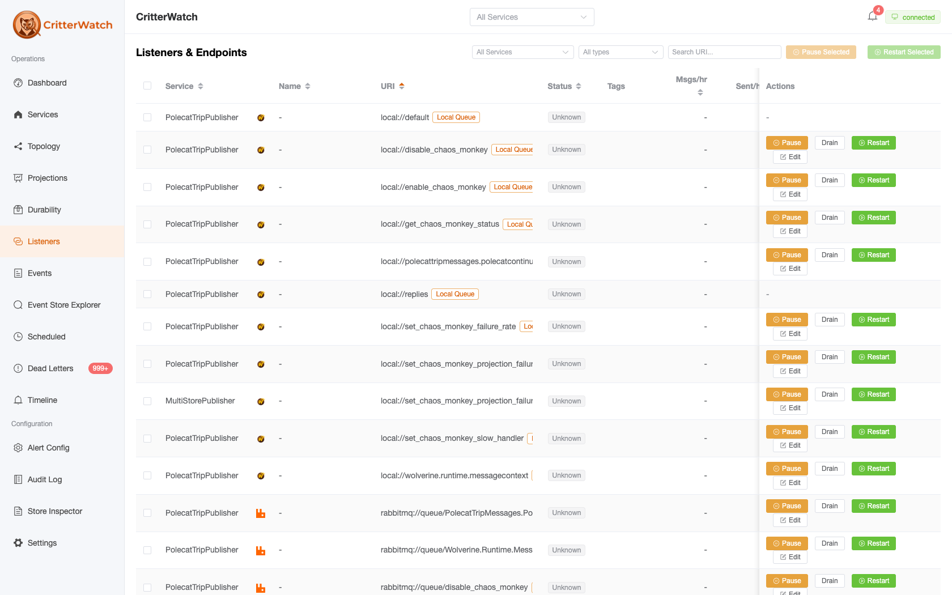Check the local://enable_chaos_monkey row checkbox
The image size is (952, 595).
coord(147,187)
